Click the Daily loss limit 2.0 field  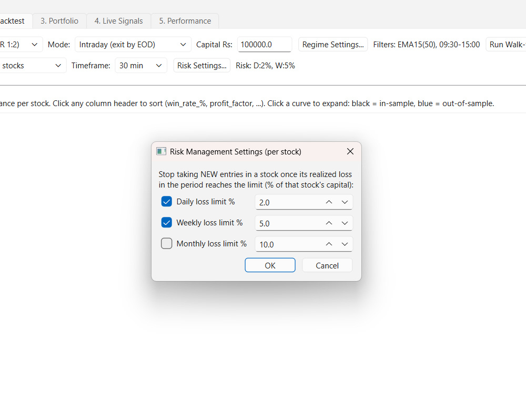click(x=304, y=202)
